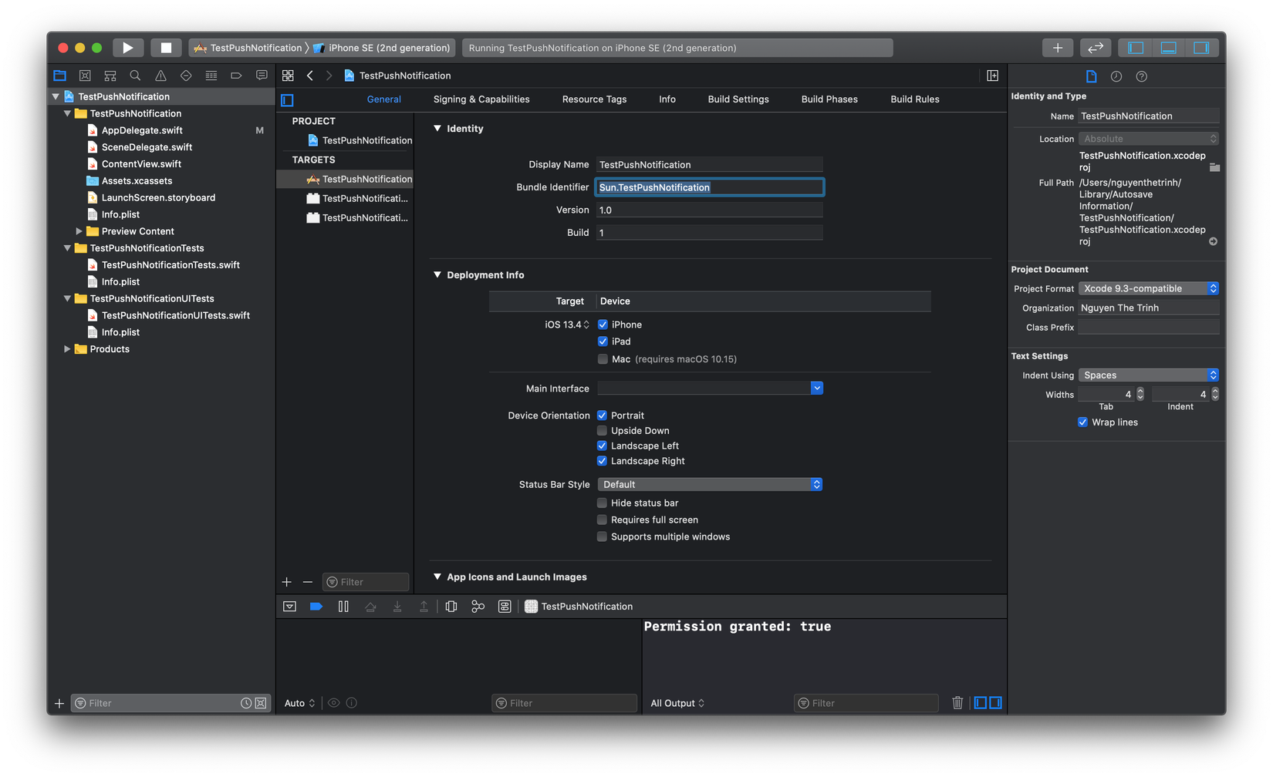Image resolution: width=1273 pixels, height=777 pixels.
Task: Enable the Upside Down orientation
Action: tap(602, 431)
